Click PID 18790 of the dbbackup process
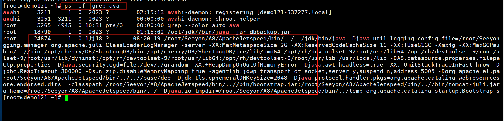This screenshot has height=121, width=504. (42, 32)
